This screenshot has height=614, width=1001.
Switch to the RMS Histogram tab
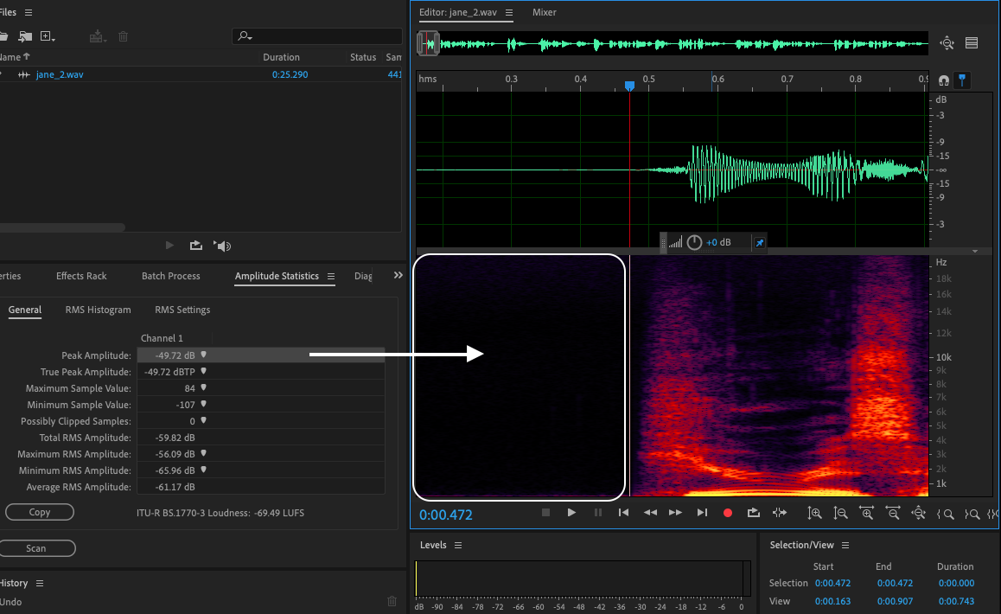tap(99, 310)
